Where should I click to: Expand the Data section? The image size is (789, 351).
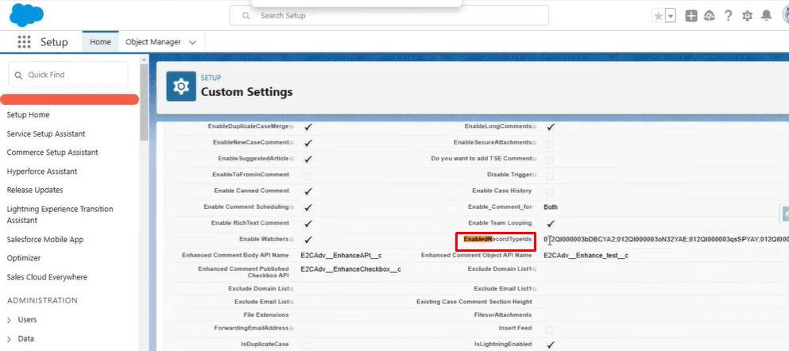coord(9,339)
